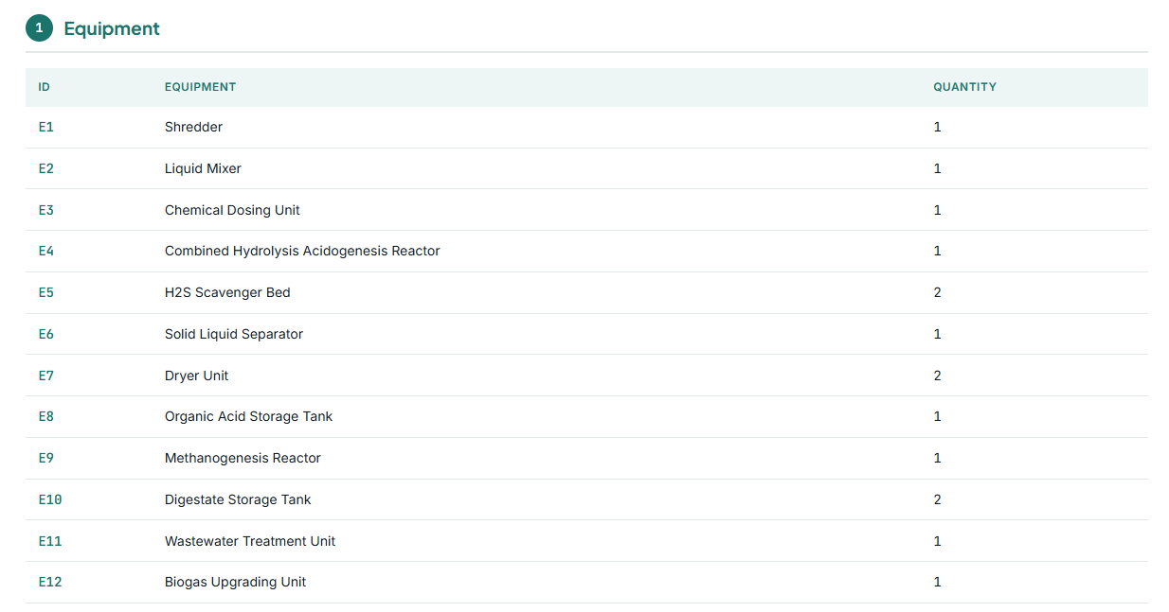This screenshot has width=1169, height=612.
Task: Click Combined Hydrolysis Acidogenesis Reactor name
Action: coord(302,251)
